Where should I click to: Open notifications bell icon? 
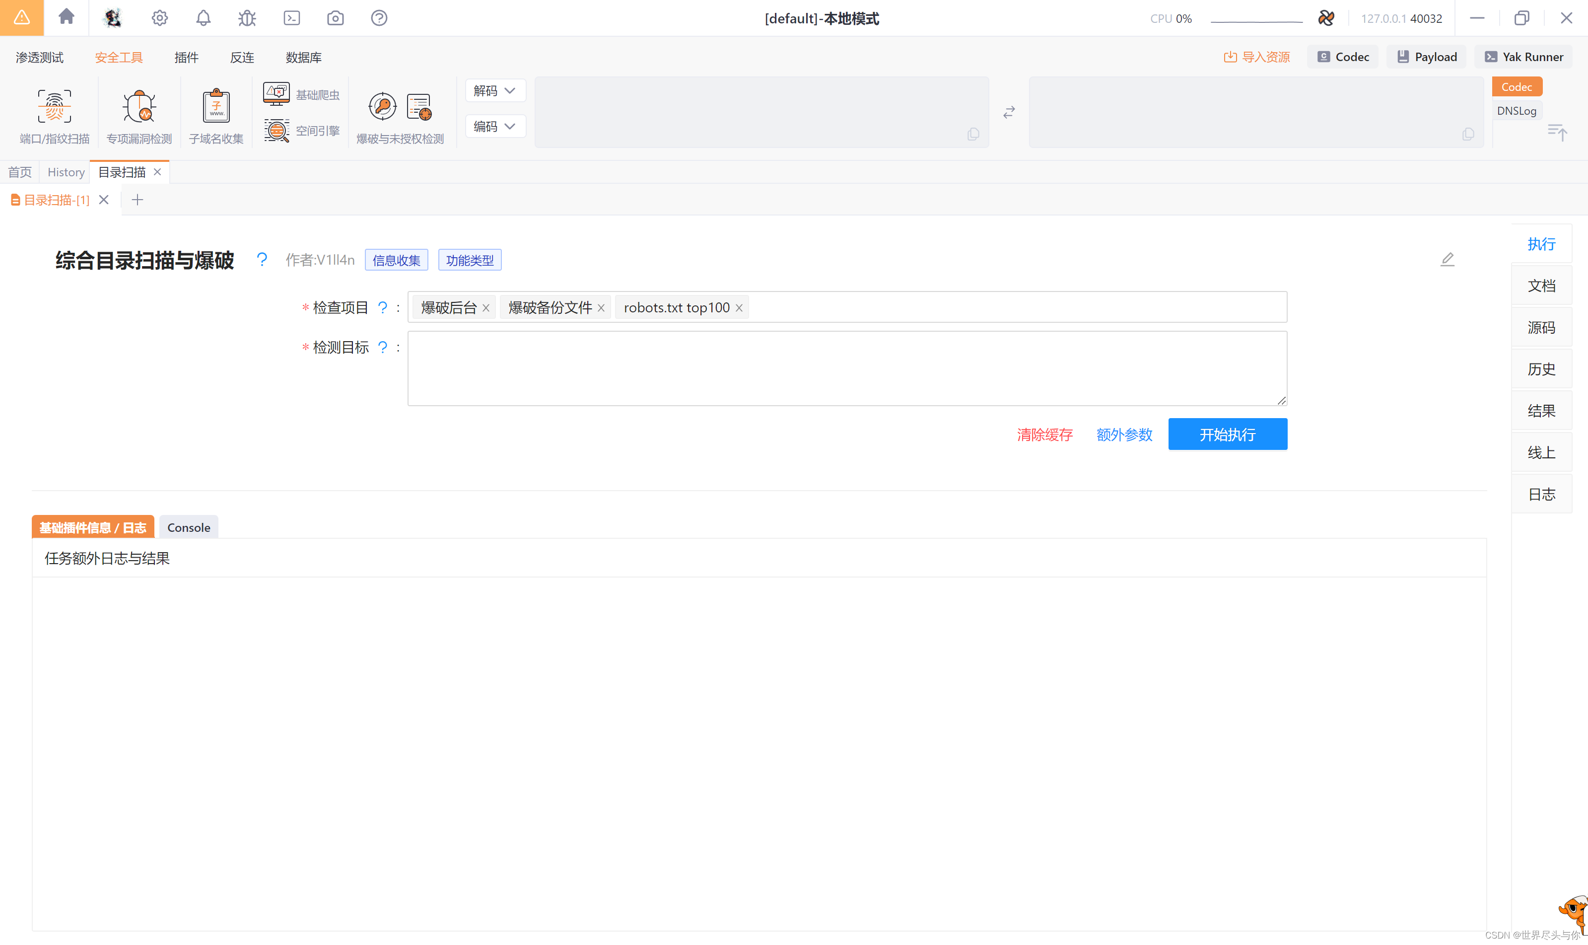click(203, 18)
